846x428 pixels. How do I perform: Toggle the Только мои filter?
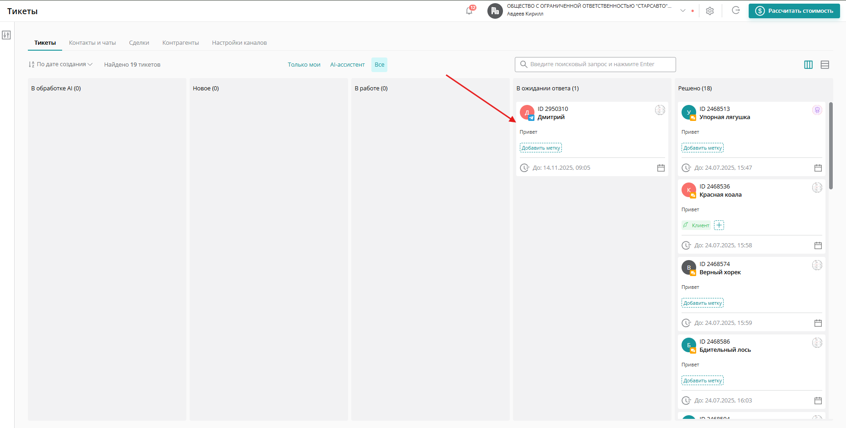click(x=304, y=65)
